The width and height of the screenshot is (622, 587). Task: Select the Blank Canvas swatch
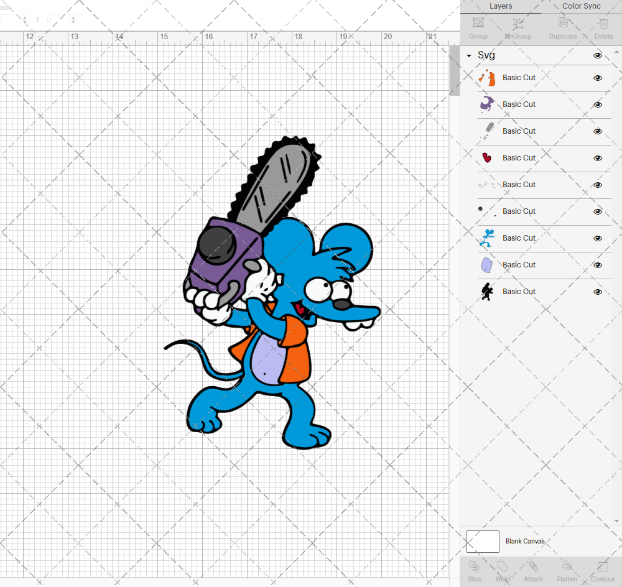click(483, 541)
